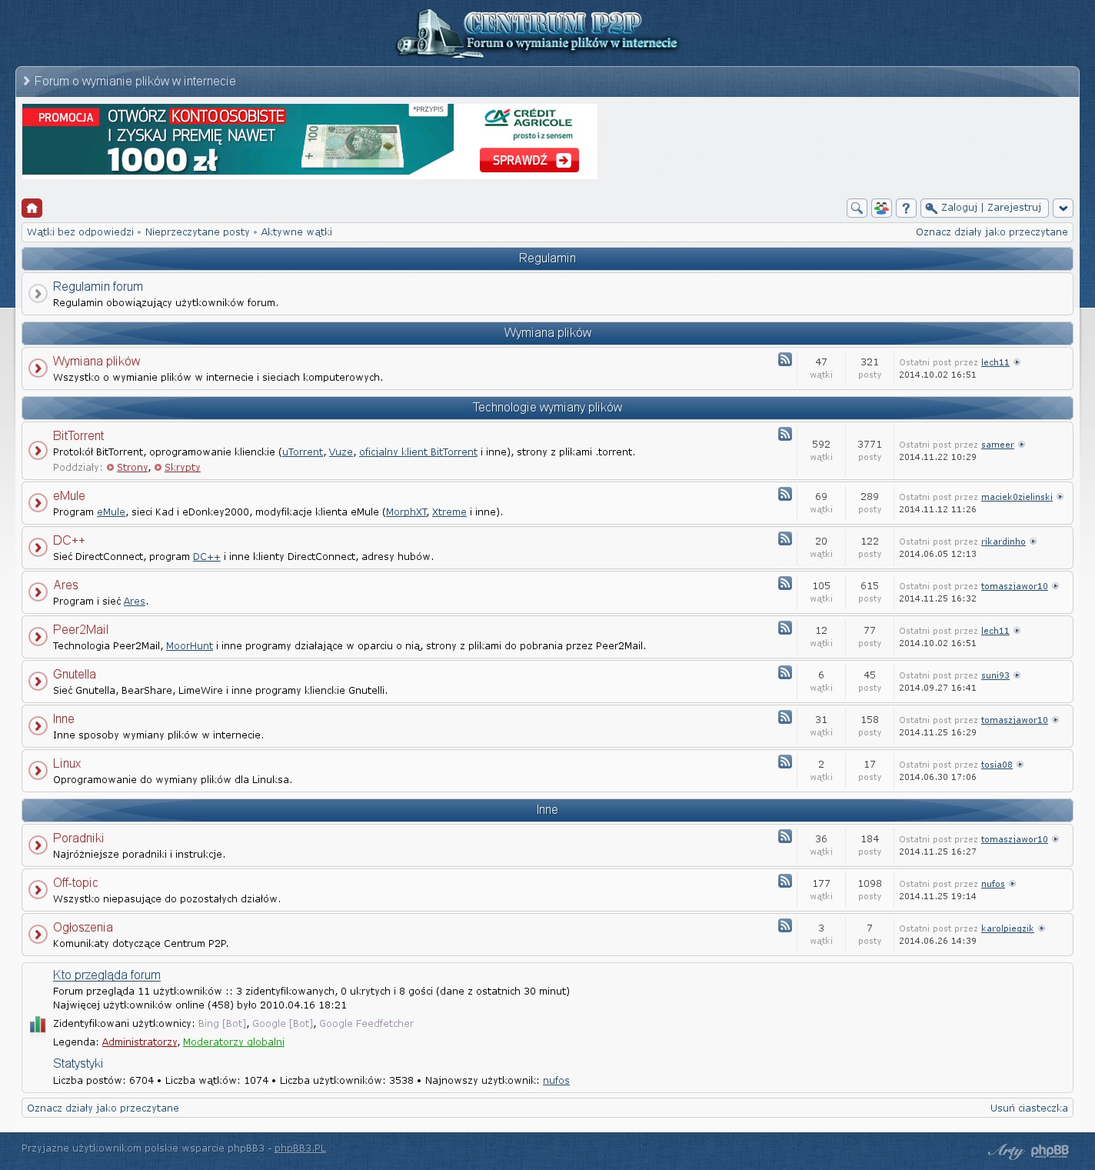This screenshot has height=1170, width=1095.
Task: Open Aktywne wątki menu link
Action: coord(296,232)
